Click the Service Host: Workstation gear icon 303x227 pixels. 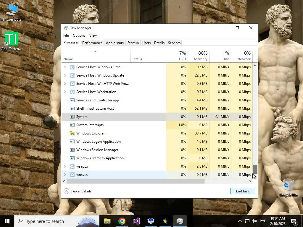(x=72, y=92)
